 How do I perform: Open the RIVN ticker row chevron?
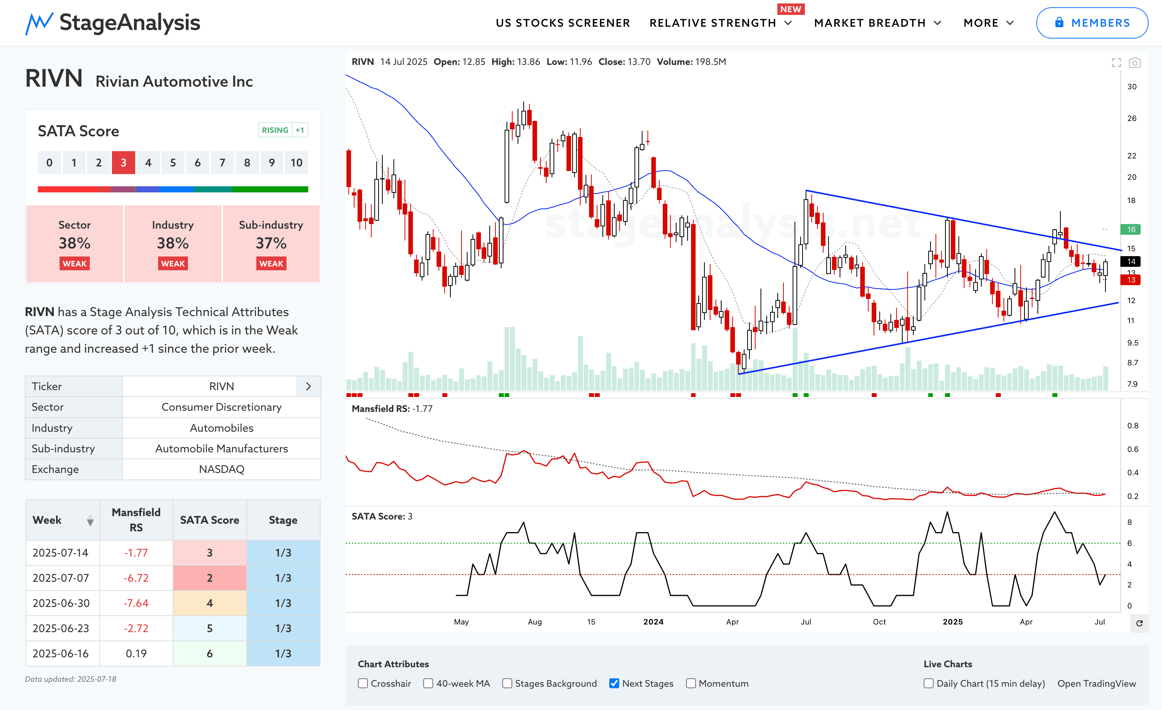click(x=308, y=386)
